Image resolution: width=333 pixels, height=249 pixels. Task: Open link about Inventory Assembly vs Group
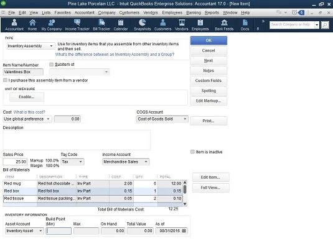(x=115, y=55)
